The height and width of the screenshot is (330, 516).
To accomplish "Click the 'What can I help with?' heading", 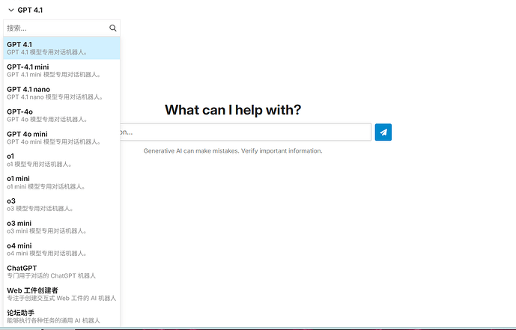I will (x=233, y=110).
